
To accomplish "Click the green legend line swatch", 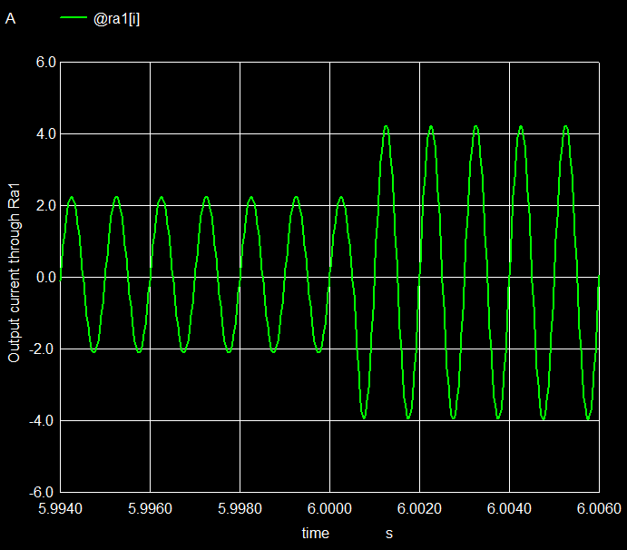I will (73, 17).
